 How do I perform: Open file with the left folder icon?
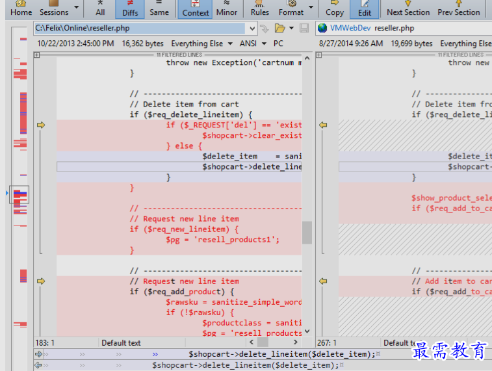click(279, 28)
